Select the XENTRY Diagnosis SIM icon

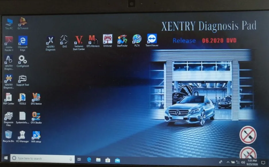[x=9, y=81]
